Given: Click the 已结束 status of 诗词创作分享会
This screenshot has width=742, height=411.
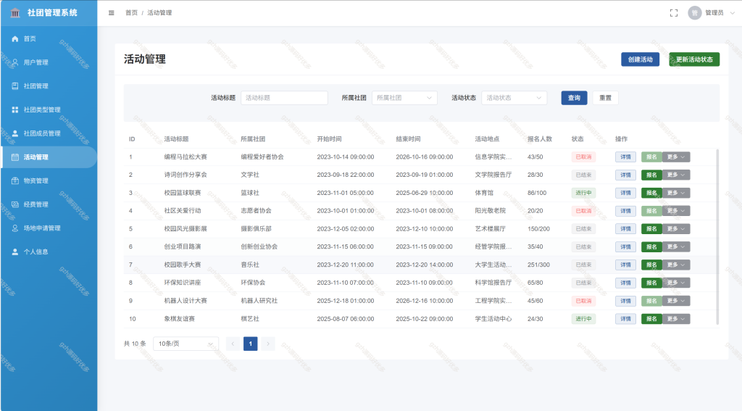Looking at the screenshot, I should [583, 175].
